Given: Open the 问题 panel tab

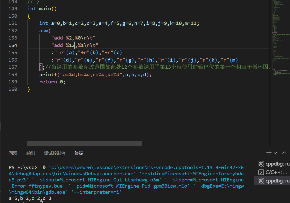Looking at the screenshot, I should (13, 153).
